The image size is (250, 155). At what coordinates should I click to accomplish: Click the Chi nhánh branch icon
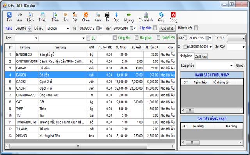click(146, 15)
